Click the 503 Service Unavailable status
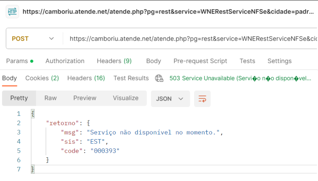 click(240, 78)
